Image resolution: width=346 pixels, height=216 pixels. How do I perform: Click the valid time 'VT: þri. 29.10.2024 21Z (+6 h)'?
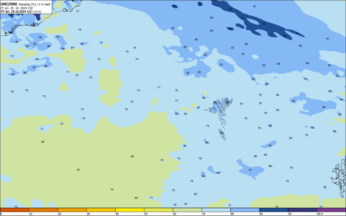pos(21,11)
